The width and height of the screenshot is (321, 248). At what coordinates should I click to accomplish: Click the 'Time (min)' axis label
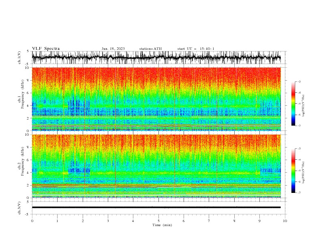click(162, 225)
